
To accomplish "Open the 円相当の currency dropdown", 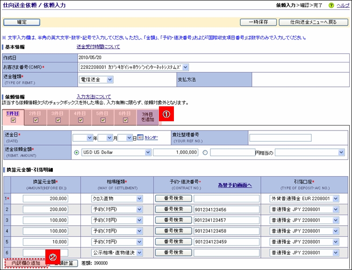I will (310, 152).
